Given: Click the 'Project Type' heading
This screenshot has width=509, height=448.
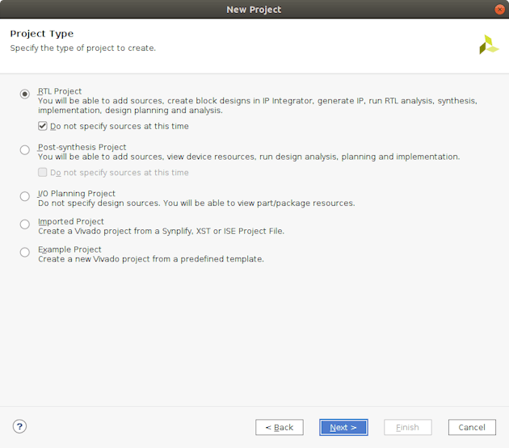Looking at the screenshot, I should click(41, 34).
